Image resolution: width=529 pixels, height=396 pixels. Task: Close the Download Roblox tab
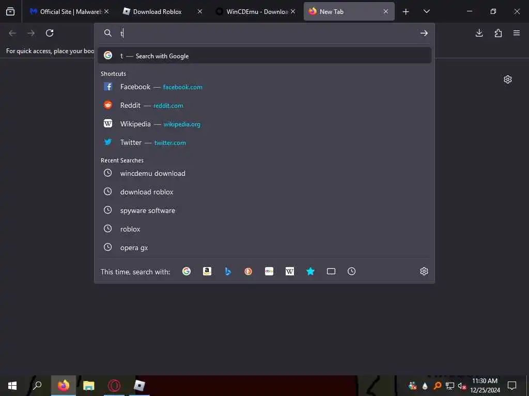click(200, 11)
